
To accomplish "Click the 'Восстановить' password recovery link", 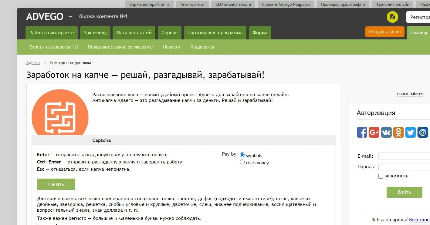I will point(419,220).
